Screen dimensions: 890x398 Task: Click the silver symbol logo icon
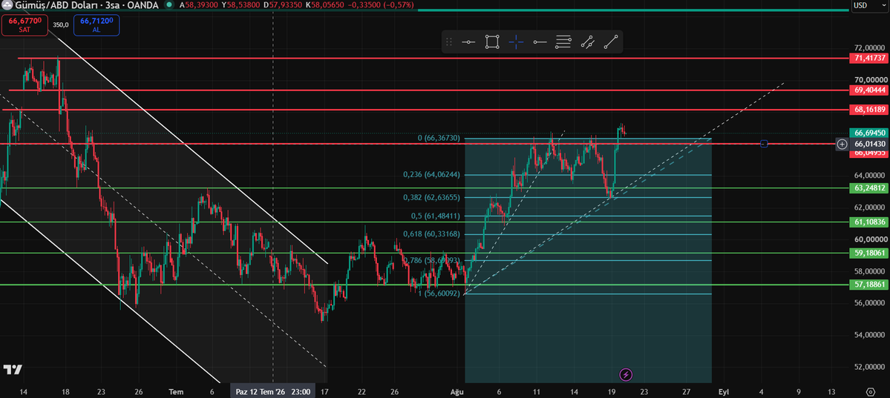pyautogui.click(x=7, y=4)
